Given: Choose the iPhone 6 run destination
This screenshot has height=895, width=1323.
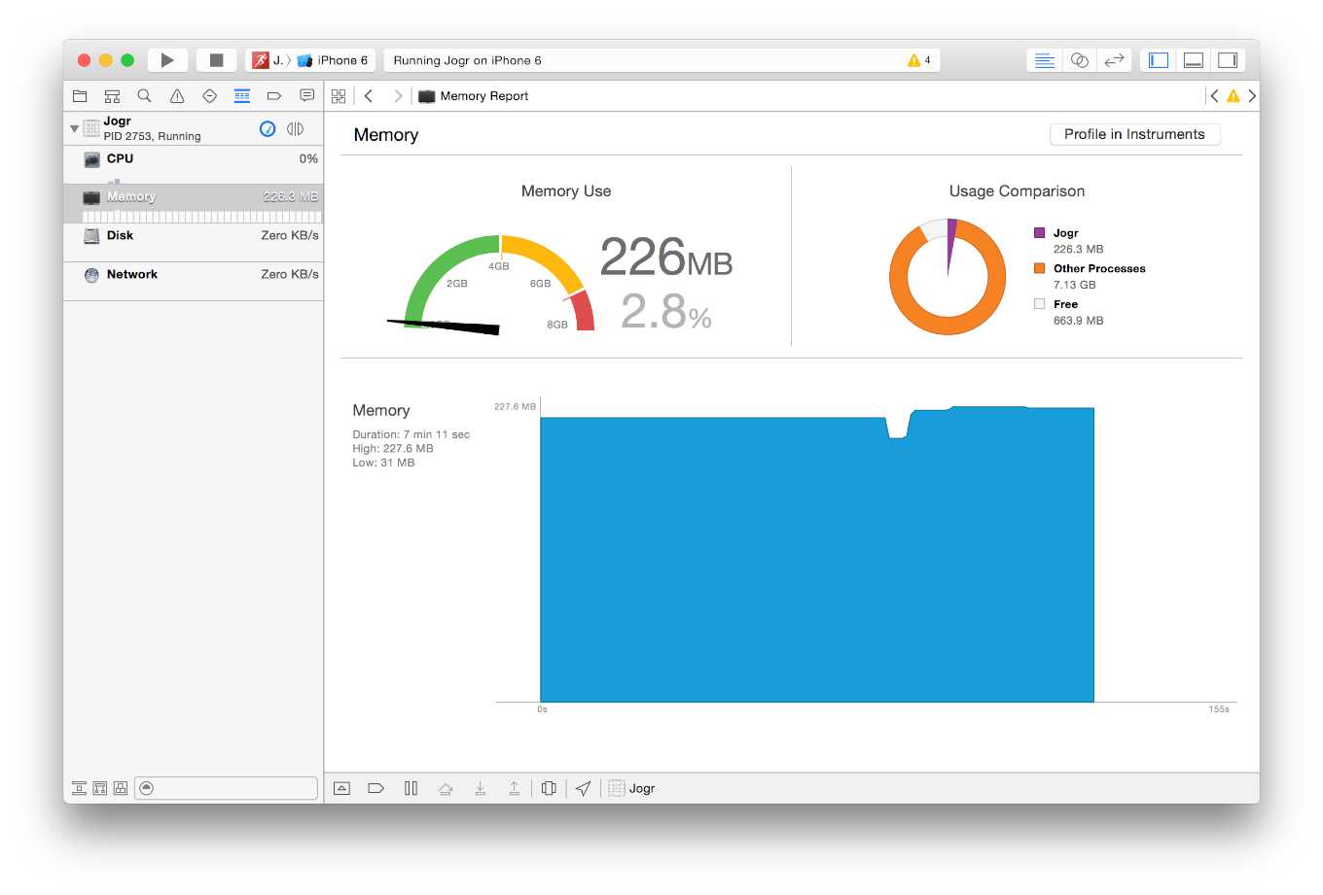Looking at the screenshot, I should [x=333, y=60].
